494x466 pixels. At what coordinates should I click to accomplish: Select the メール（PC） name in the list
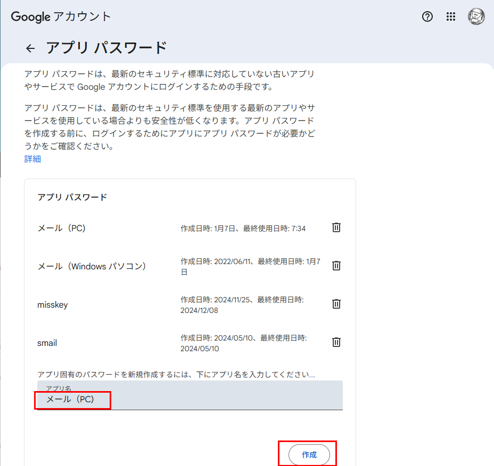point(61,228)
